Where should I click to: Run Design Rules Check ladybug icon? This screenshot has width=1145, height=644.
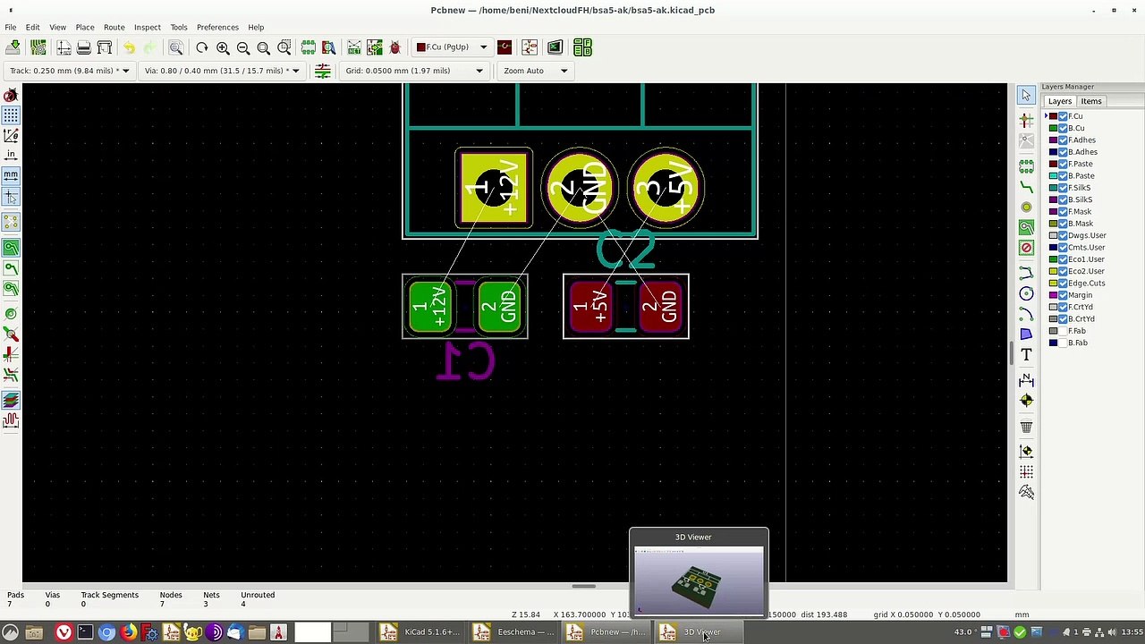(395, 47)
